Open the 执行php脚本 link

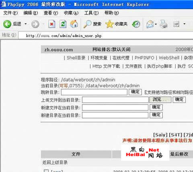160,66
